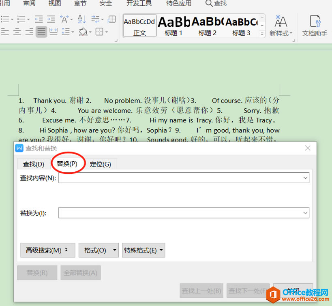Click the text "Excuse me." in document
Screen dimensions: 332x306
click(x=59, y=120)
